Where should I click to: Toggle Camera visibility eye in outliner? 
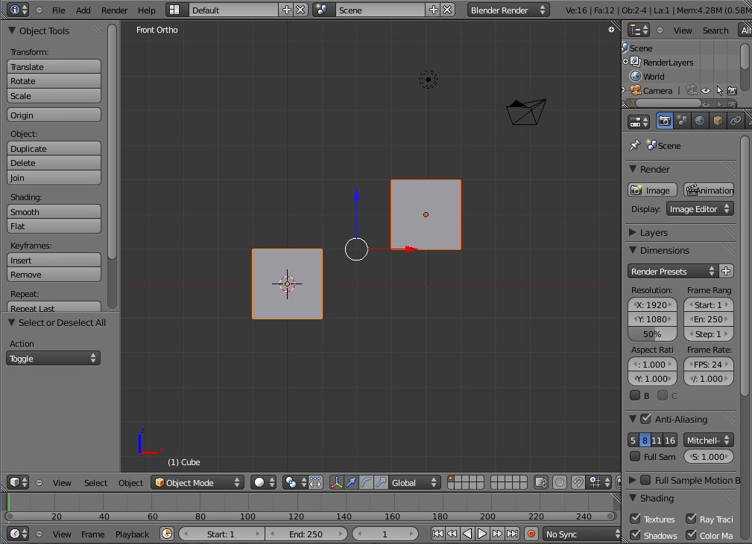[x=705, y=91]
